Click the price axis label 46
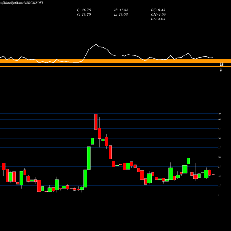 pyautogui.click(x=219, y=119)
